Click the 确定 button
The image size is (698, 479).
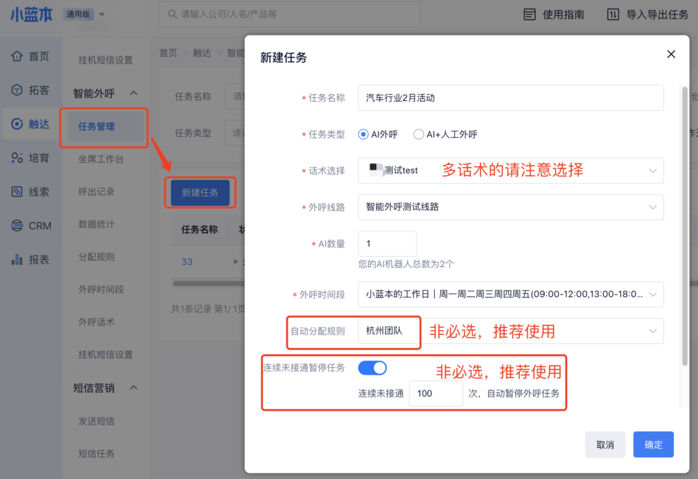pyautogui.click(x=653, y=444)
